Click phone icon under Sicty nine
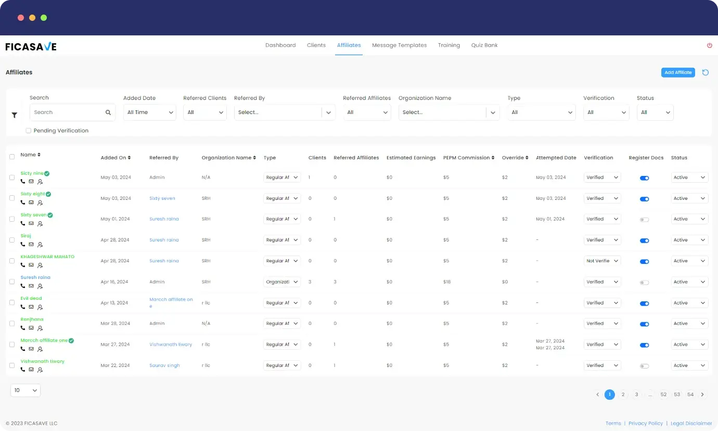The height and width of the screenshot is (431, 718). [23, 182]
